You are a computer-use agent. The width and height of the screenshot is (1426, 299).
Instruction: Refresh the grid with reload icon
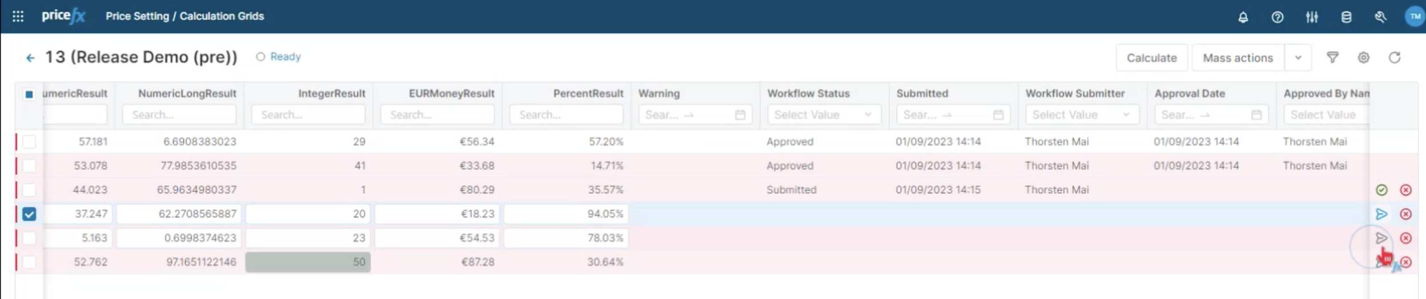(x=1394, y=58)
